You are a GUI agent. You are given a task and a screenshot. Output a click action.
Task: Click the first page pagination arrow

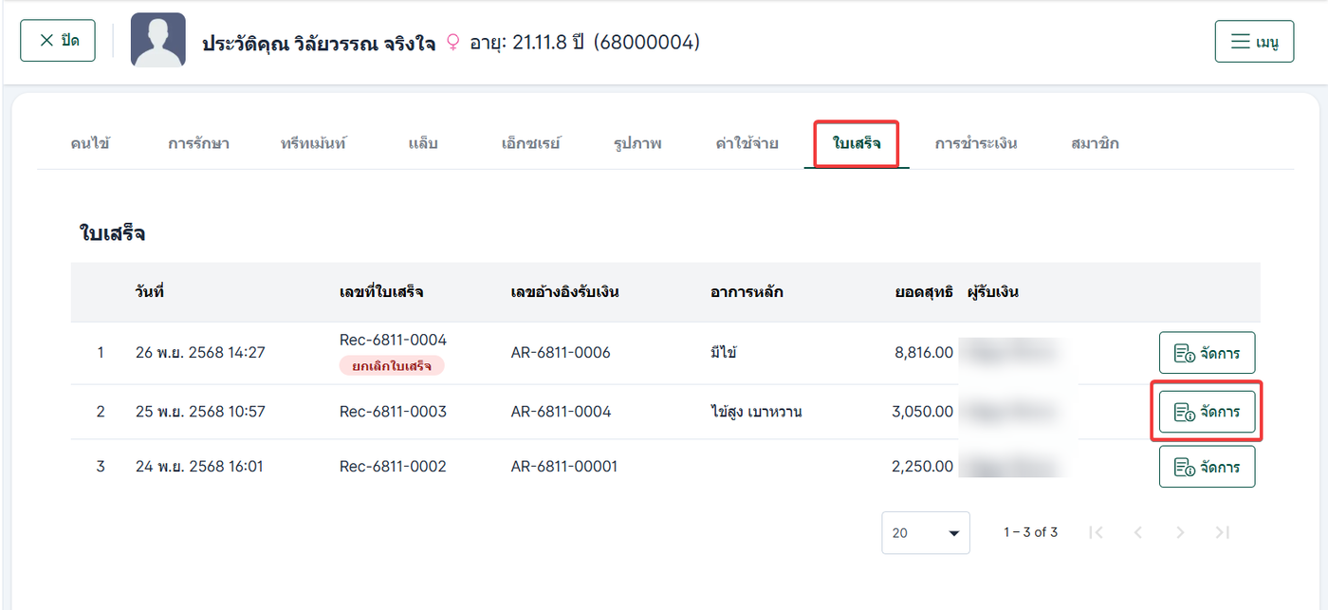(x=1096, y=532)
